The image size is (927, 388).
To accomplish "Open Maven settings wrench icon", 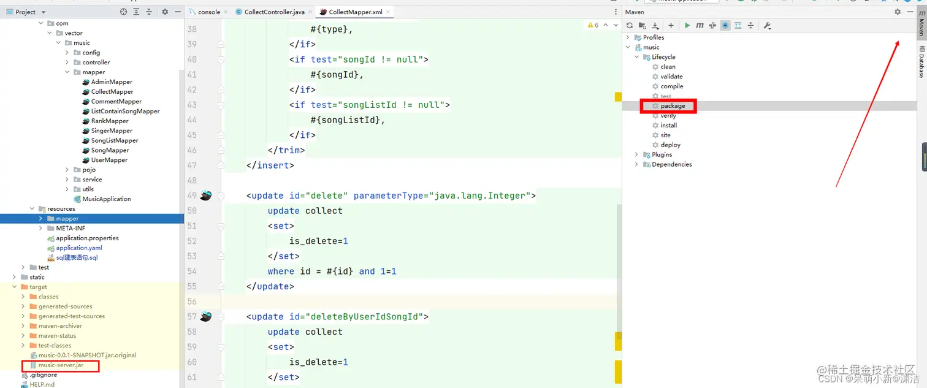I will (767, 25).
